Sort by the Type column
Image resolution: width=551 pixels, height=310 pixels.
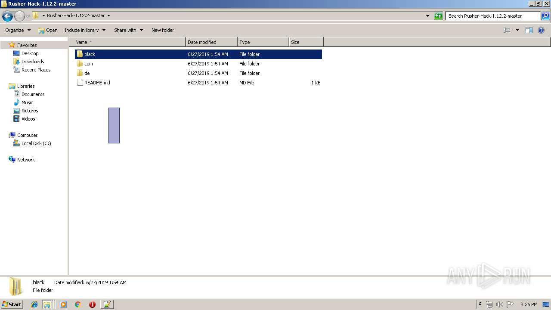[263, 42]
